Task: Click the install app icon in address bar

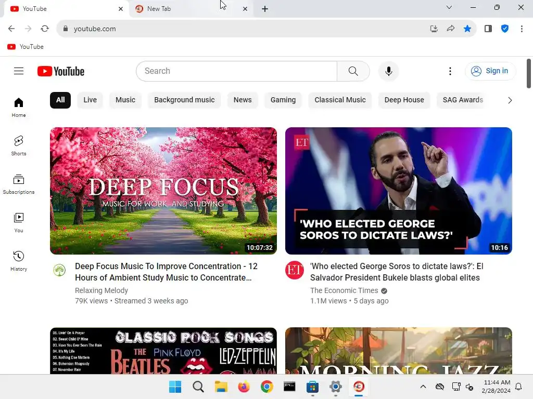Action: (434, 29)
